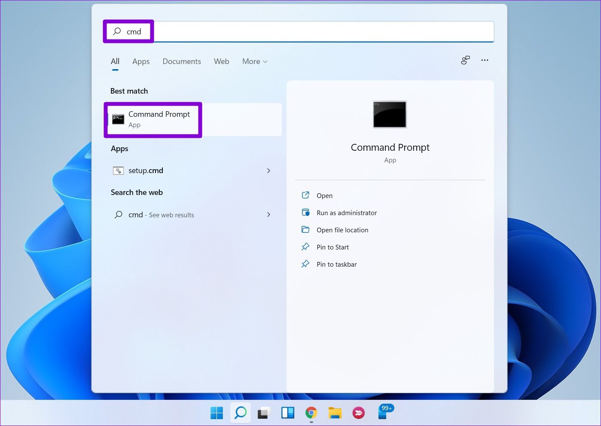Click the pink arrow app icon on the taskbar
Image resolution: width=601 pixels, height=426 pixels.
358,413
